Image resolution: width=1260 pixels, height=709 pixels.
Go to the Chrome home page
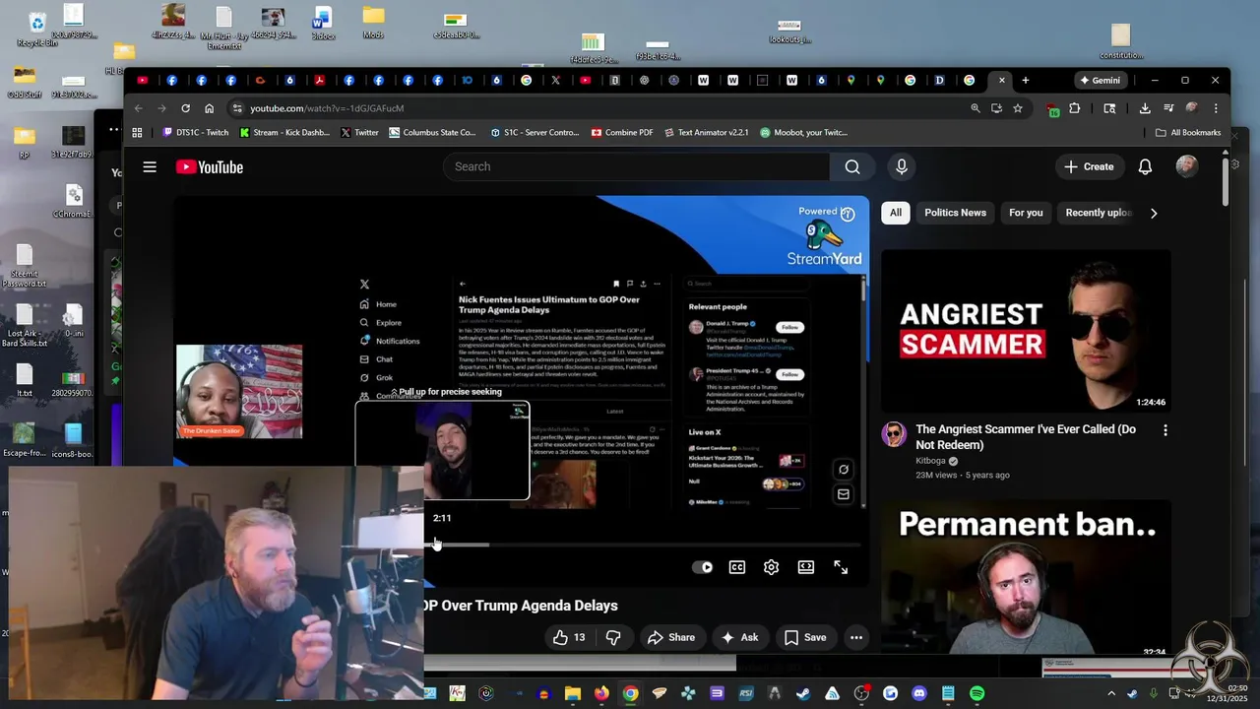[209, 108]
